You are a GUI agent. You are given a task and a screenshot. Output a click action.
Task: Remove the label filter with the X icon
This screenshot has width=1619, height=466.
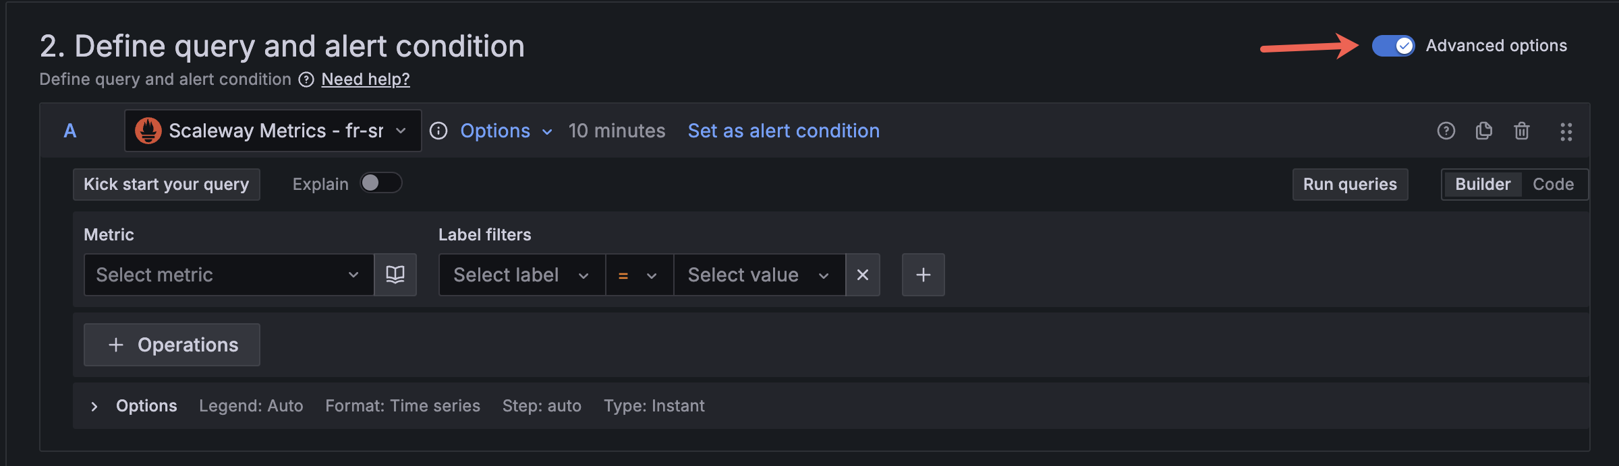[862, 275]
